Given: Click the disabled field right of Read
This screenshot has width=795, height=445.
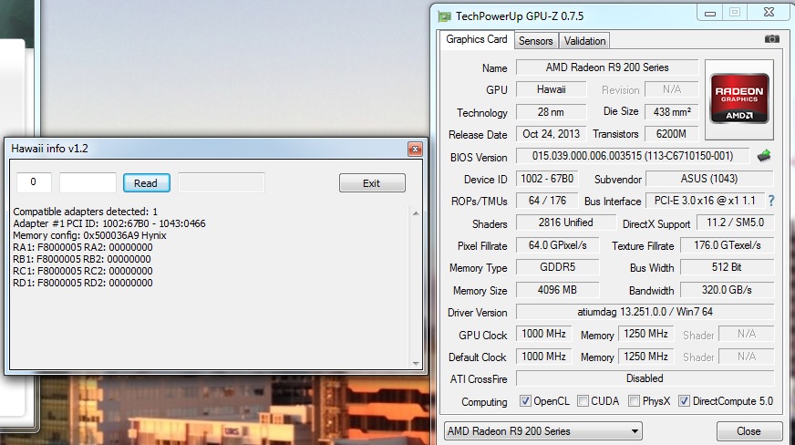Looking at the screenshot, I should tap(222, 182).
